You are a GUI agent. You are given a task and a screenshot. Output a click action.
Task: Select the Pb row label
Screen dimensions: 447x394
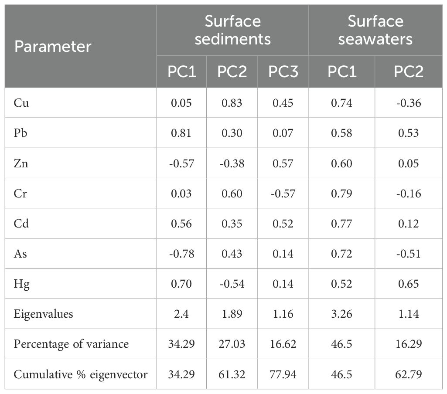pos(20,133)
